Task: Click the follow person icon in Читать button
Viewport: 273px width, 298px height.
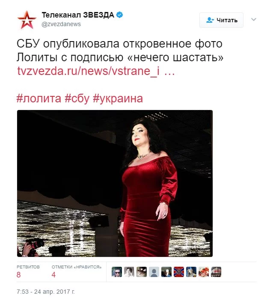Action: coord(210,20)
